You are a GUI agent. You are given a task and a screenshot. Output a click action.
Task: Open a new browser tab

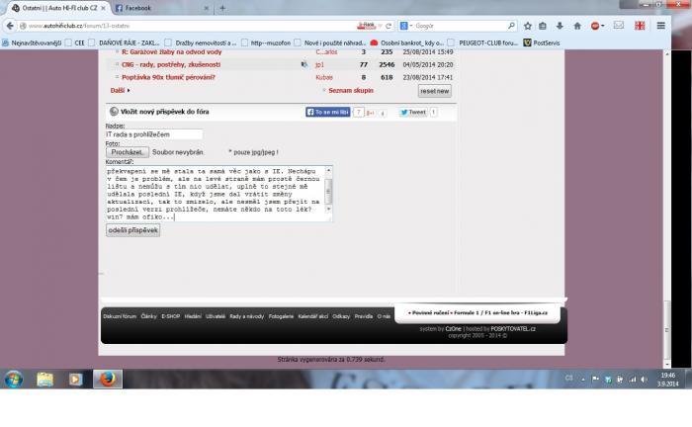click(221, 8)
